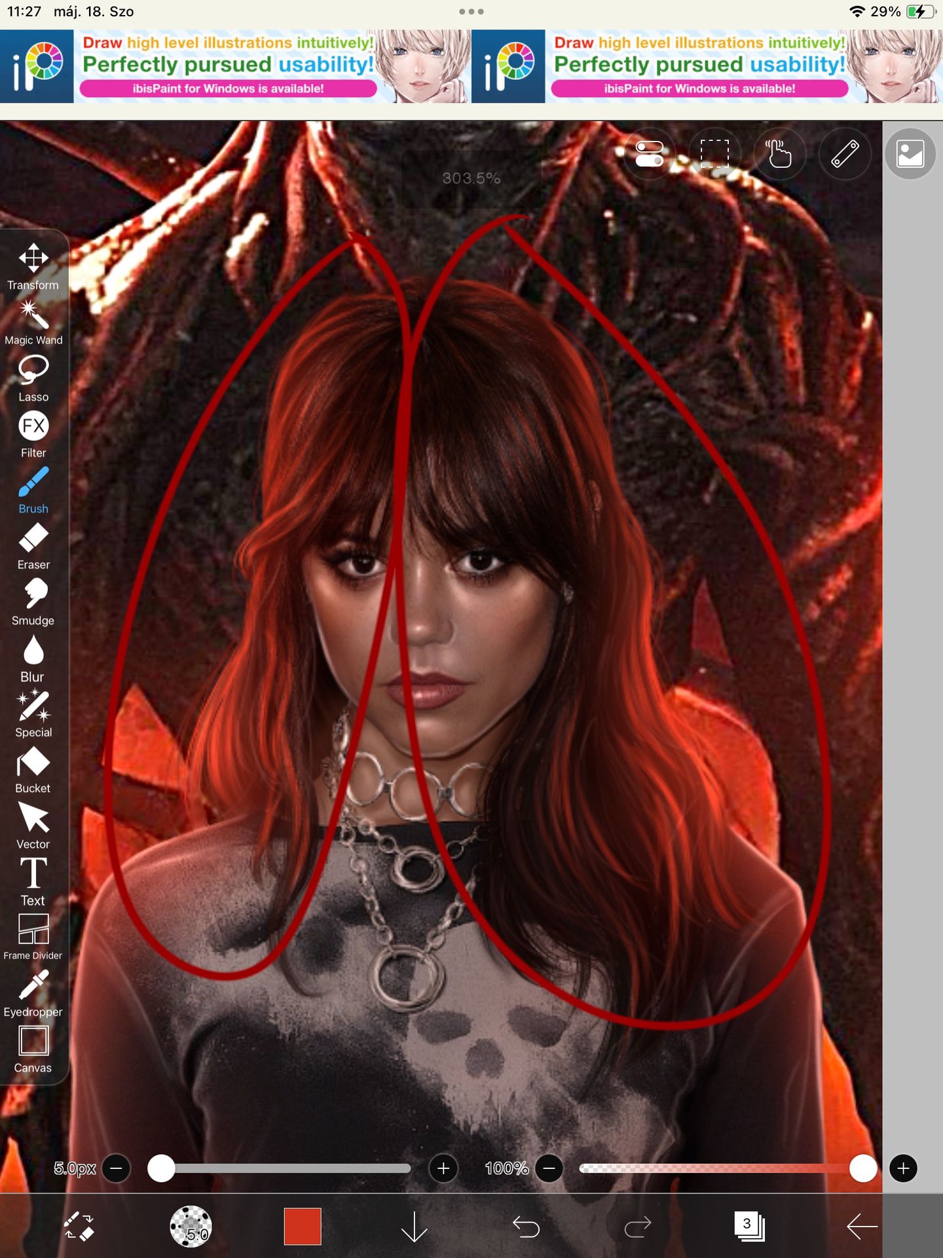The image size is (943, 1258).
Task: Open the reference image window icon
Action: [910, 155]
